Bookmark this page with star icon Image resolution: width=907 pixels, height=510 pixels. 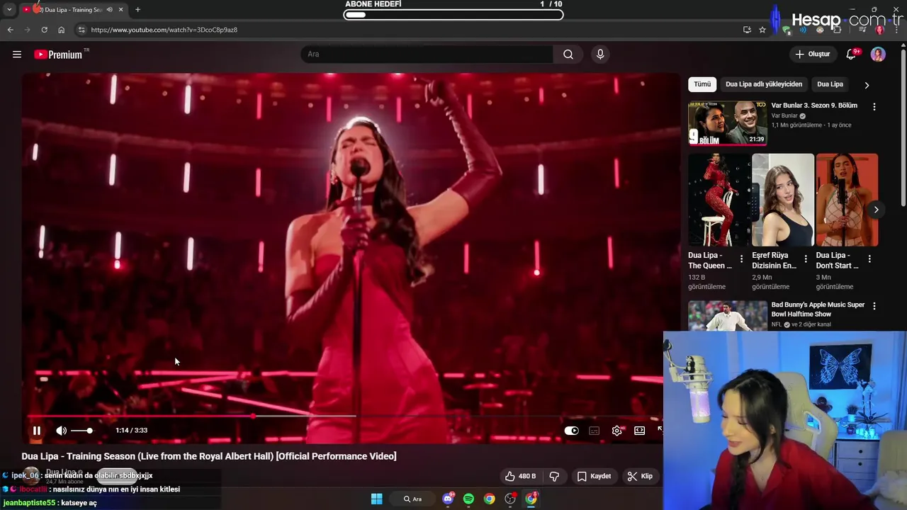pos(762,30)
